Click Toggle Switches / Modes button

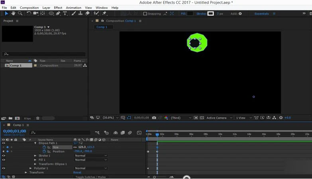[90, 177]
